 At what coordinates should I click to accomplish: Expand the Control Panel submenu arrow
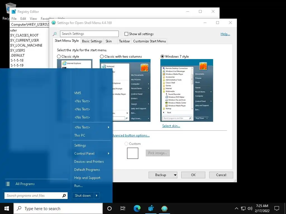point(109,154)
